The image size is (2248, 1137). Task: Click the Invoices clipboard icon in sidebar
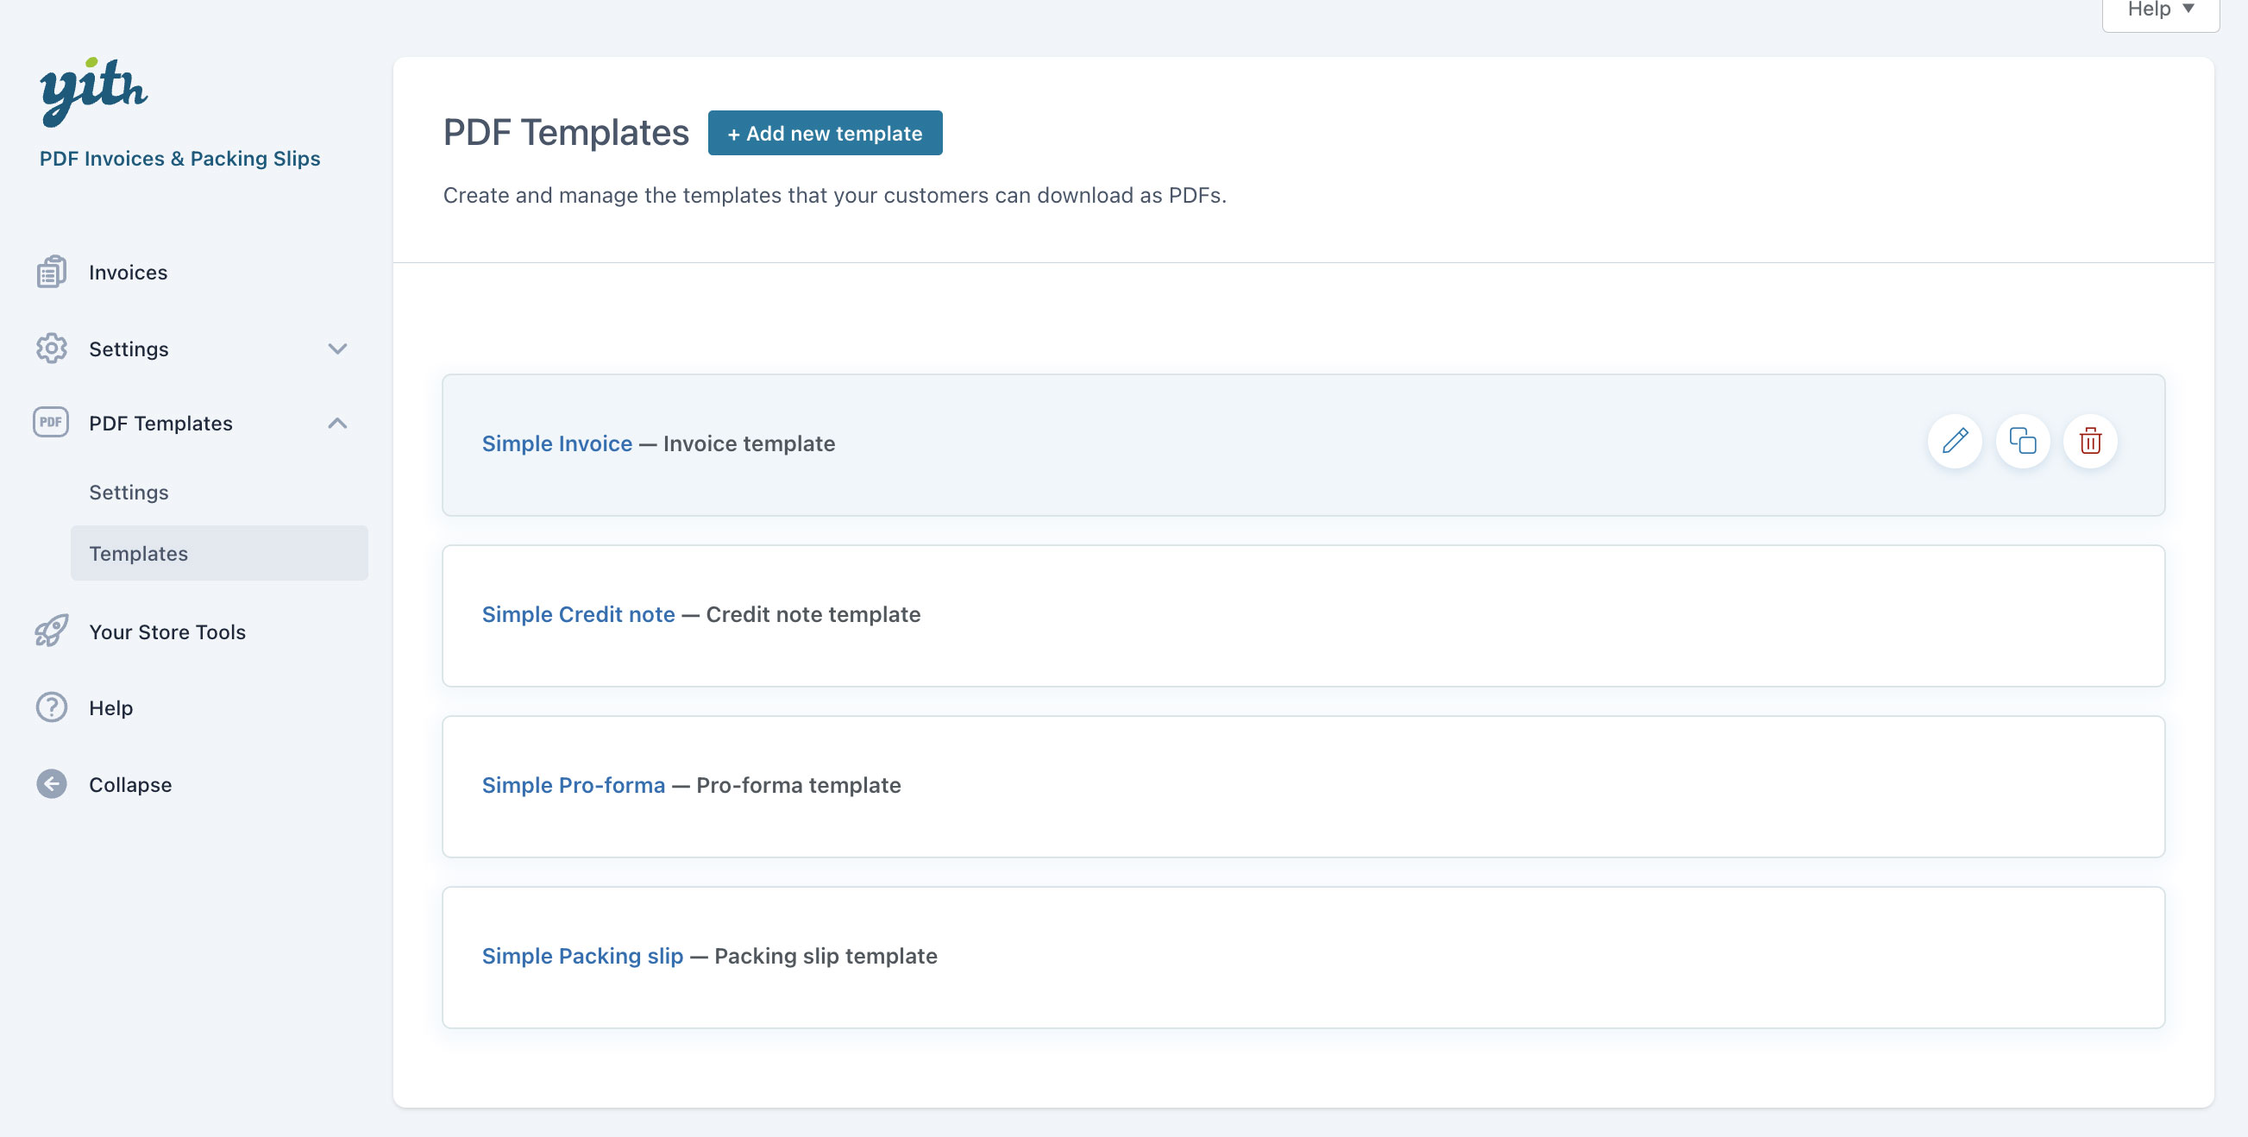tap(52, 273)
